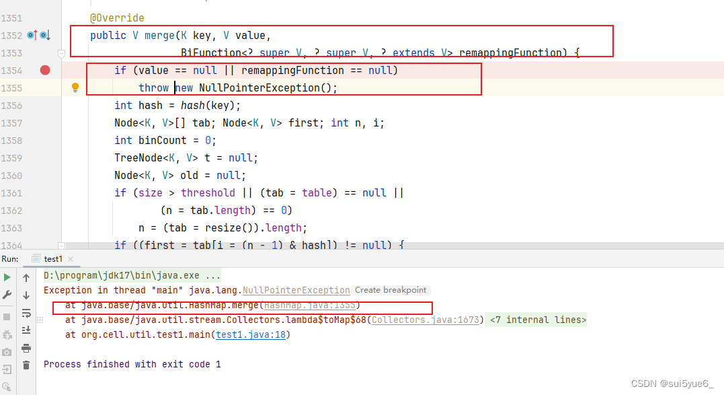This screenshot has height=395, width=724.
Task: Open the test1.java:18 stack trace link
Action: 250,334
